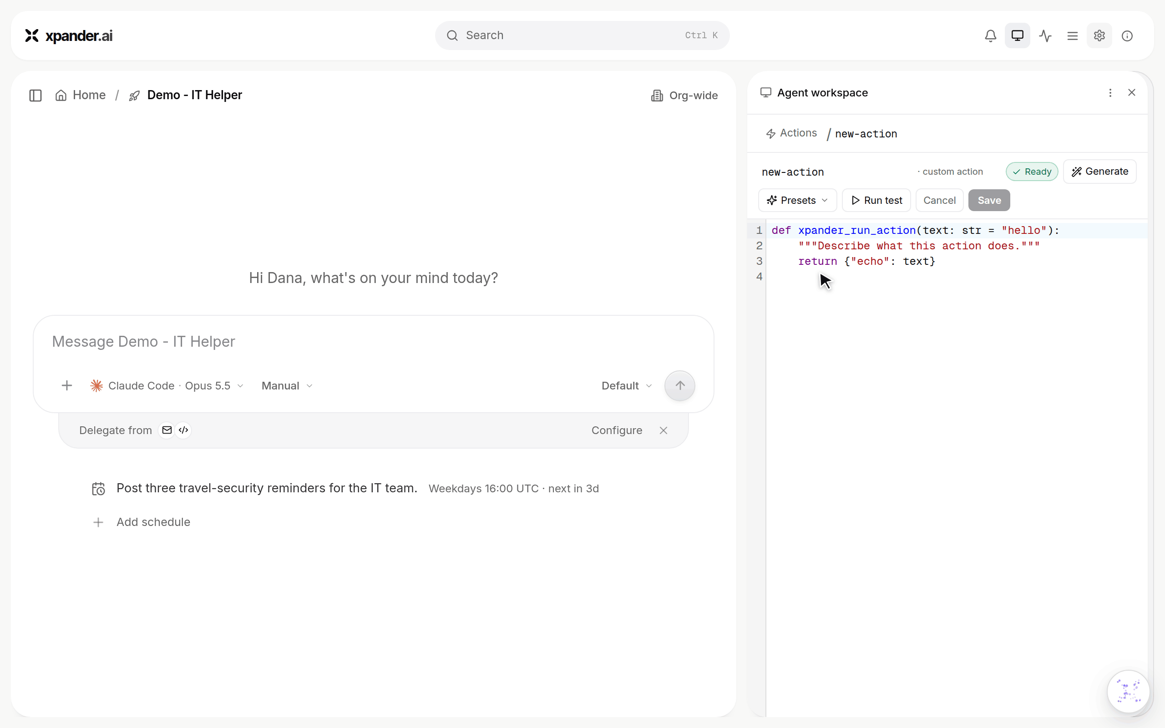Image resolution: width=1165 pixels, height=728 pixels.
Task: Cancel the action edit
Action: tap(939, 200)
